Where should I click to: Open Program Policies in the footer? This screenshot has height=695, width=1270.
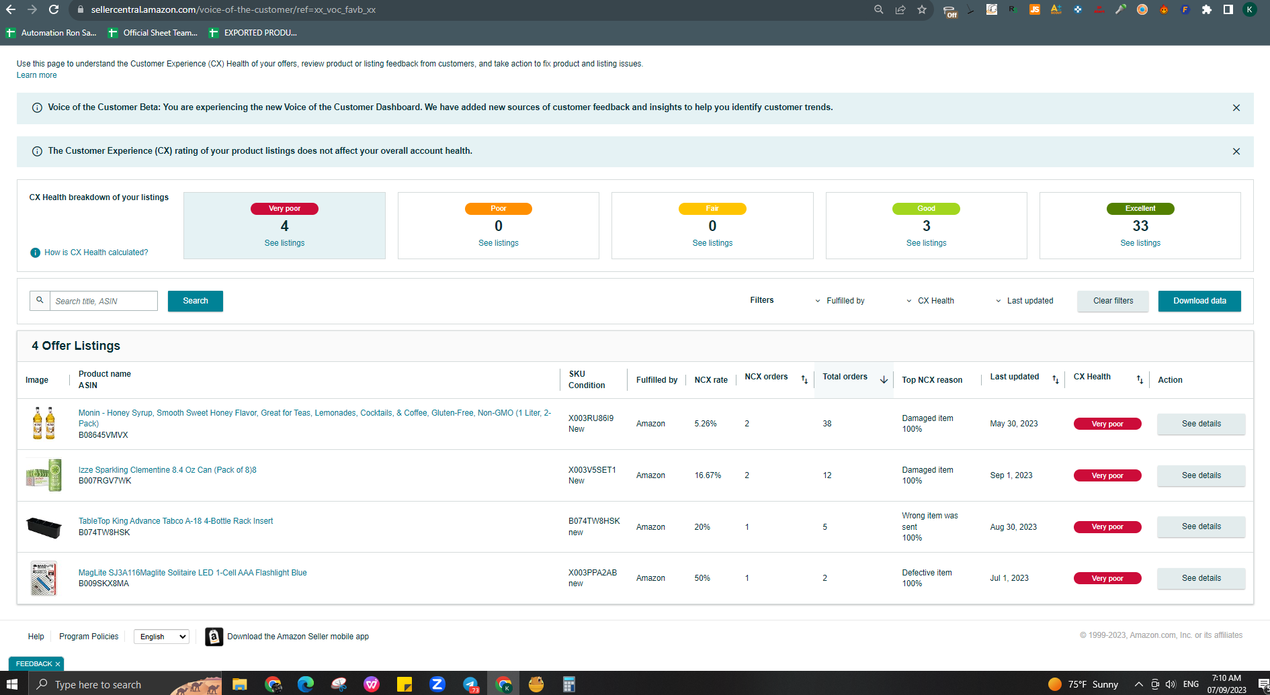coord(89,637)
